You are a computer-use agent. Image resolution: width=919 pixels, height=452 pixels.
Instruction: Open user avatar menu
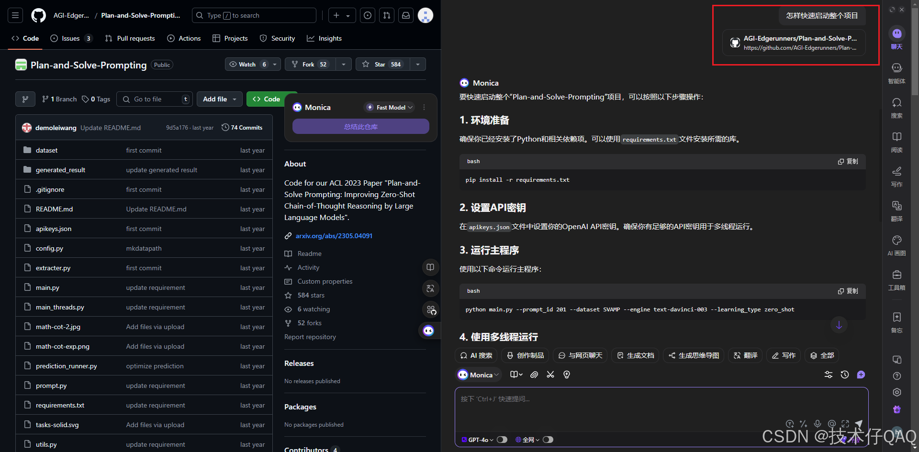(x=426, y=15)
